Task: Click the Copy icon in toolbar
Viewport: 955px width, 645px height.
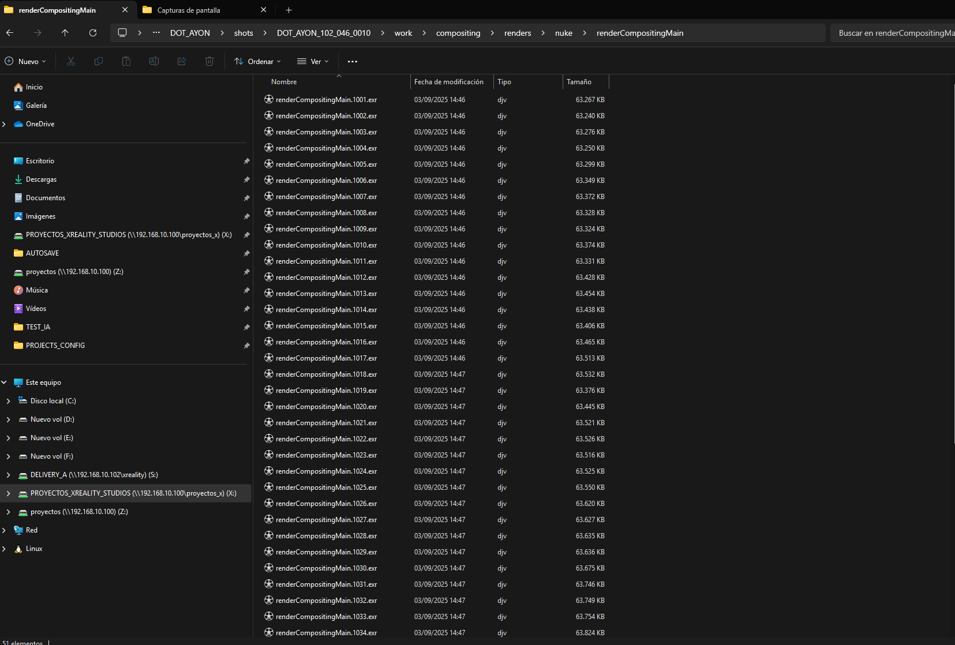Action: (x=99, y=61)
